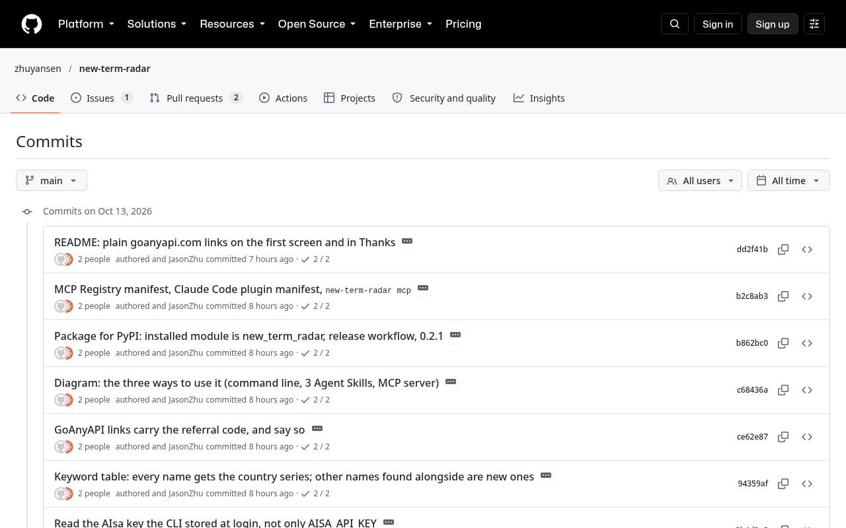
Task: Copy full SHA for commit dd2f41b
Action: click(x=783, y=249)
